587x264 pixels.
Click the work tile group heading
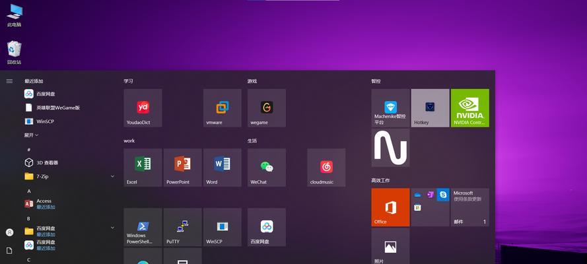[x=129, y=141]
